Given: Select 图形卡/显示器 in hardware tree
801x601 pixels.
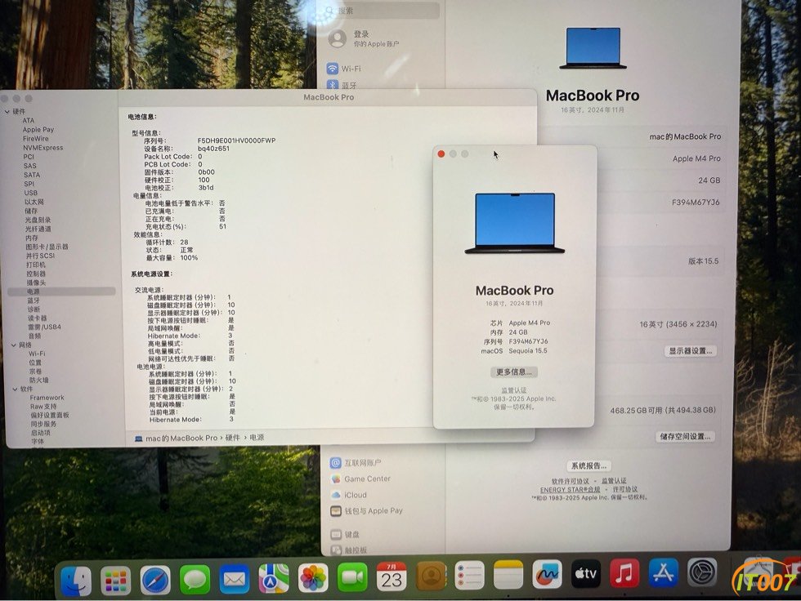Looking at the screenshot, I should 47,247.
